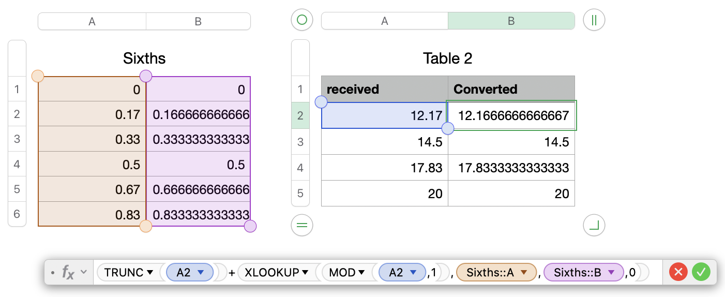Open the MOD function dropdown arrow
The image size is (725, 297).
(361, 272)
